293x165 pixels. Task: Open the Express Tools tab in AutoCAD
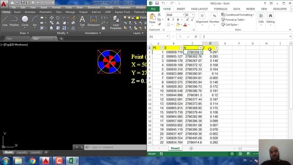(x=122, y=12)
